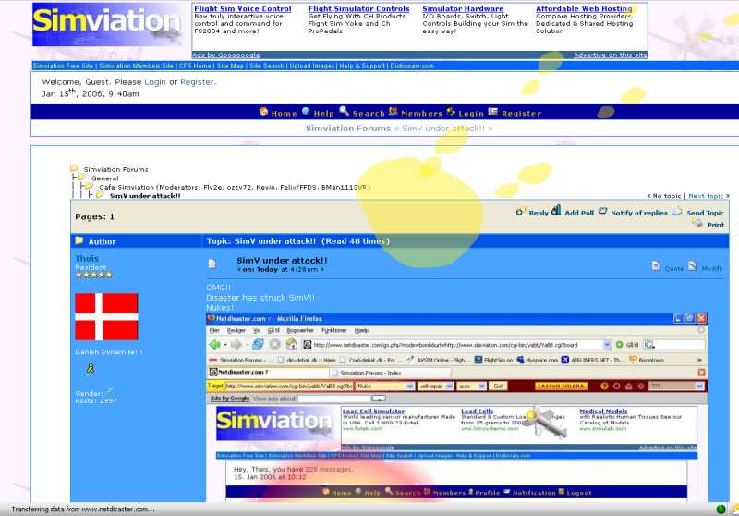Open the Flight Simulator Controls ad link
The width and height of the screenshot is (739, 516).
(x=358, y=8)
